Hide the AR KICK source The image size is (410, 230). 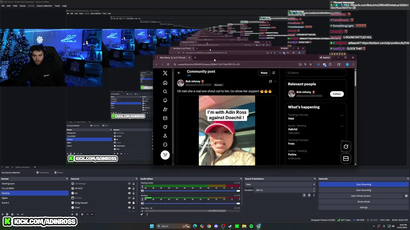[129, 188]
